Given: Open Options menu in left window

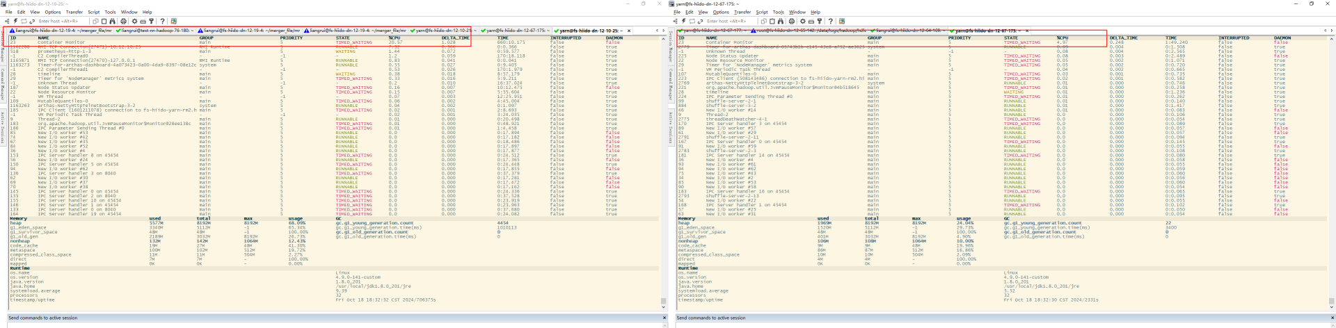Looking at the screenshot, I should 53,12.
